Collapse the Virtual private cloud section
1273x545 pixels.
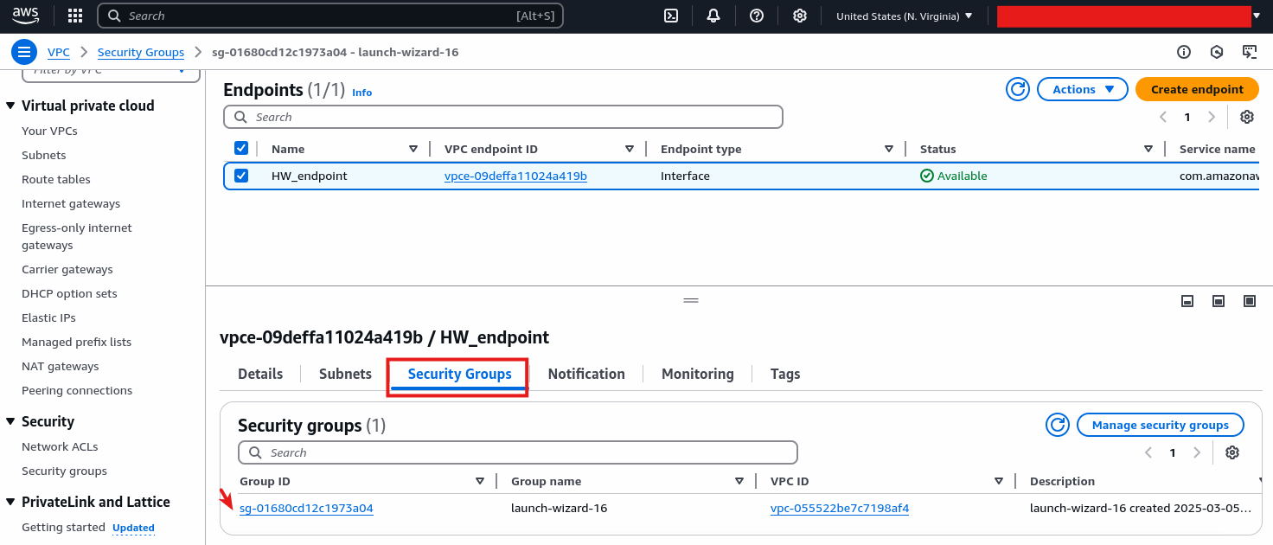pos(11,106)
